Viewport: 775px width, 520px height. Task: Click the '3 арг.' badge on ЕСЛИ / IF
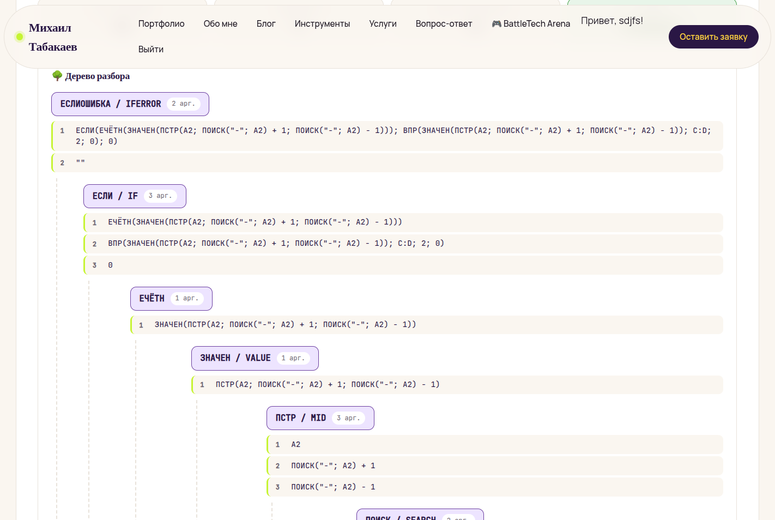(x=160, y=196)
